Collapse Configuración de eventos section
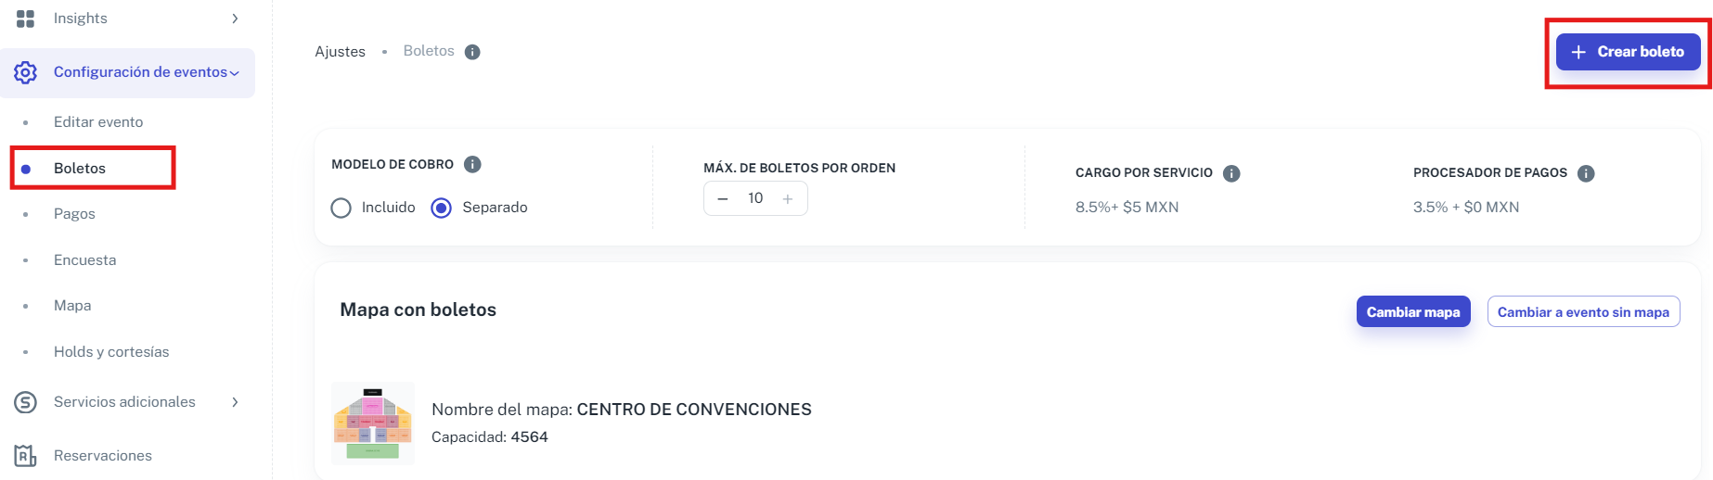Screen dimensions: 1713x480 pyautogui.click(x=235, y=73)
